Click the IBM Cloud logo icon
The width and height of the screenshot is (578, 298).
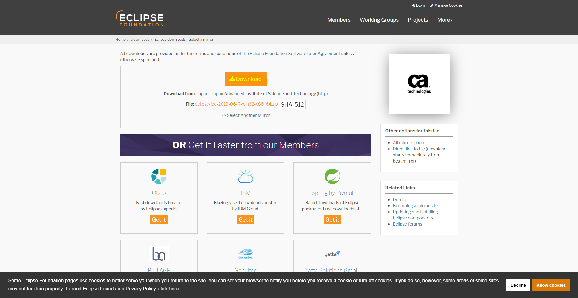pos(246,176)
